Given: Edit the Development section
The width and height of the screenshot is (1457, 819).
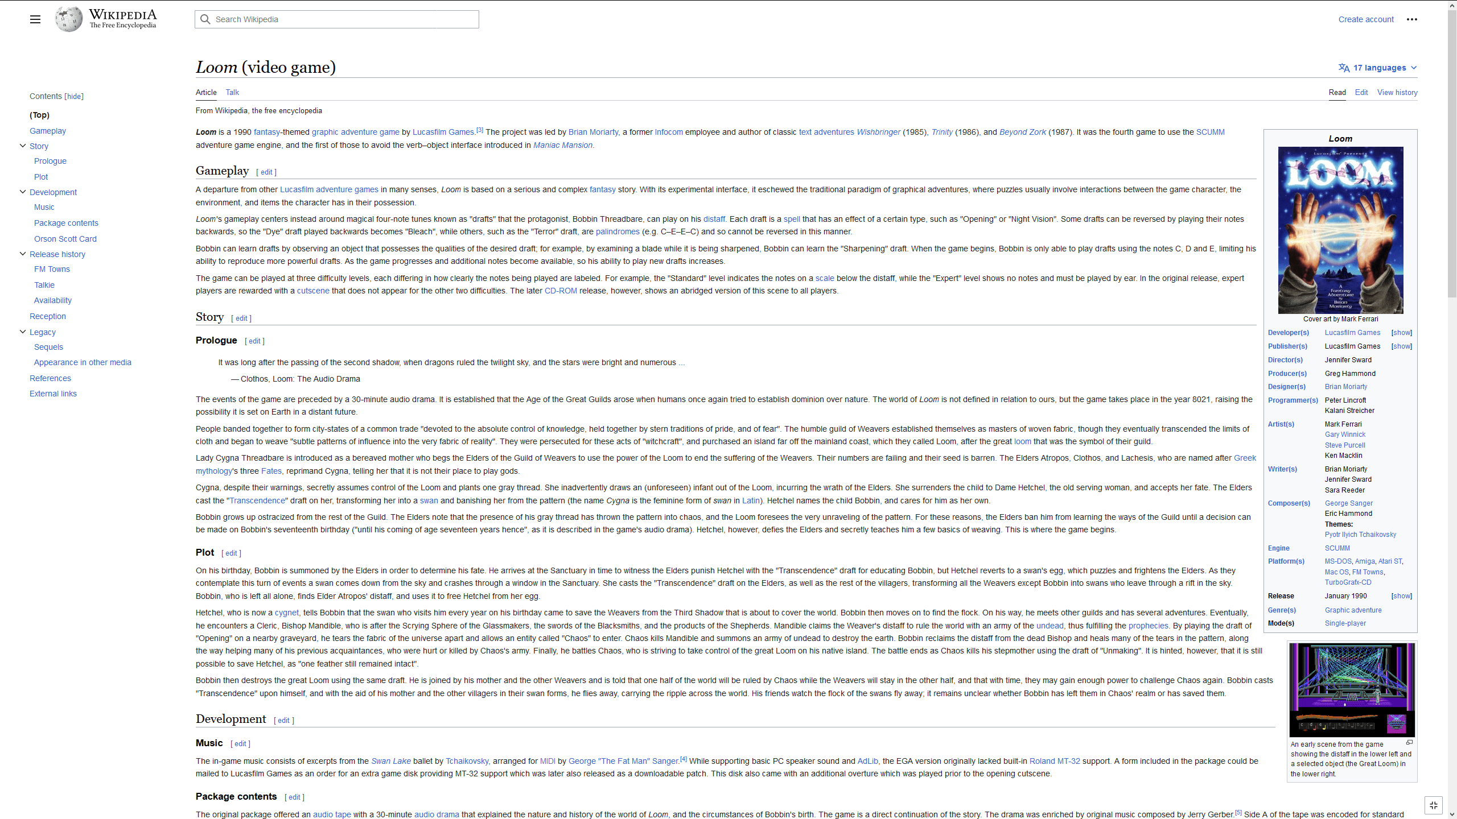Looking at the screenshot, I should coord(283,721).
